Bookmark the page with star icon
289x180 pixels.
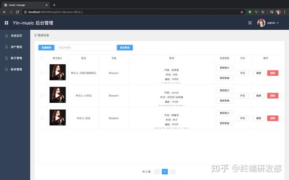click(x=242, y=12)
